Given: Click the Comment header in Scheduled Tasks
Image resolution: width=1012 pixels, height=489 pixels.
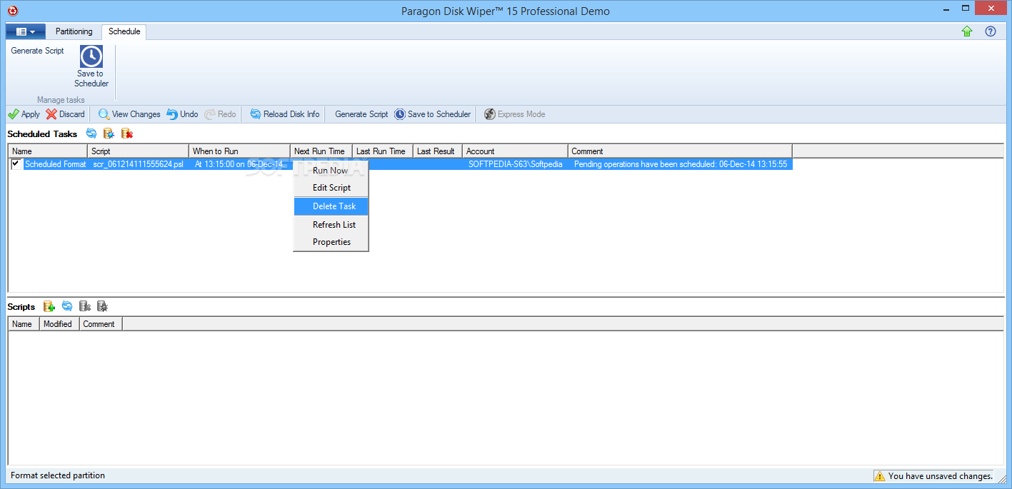Looking at the screenshot, I should [680, 151].
